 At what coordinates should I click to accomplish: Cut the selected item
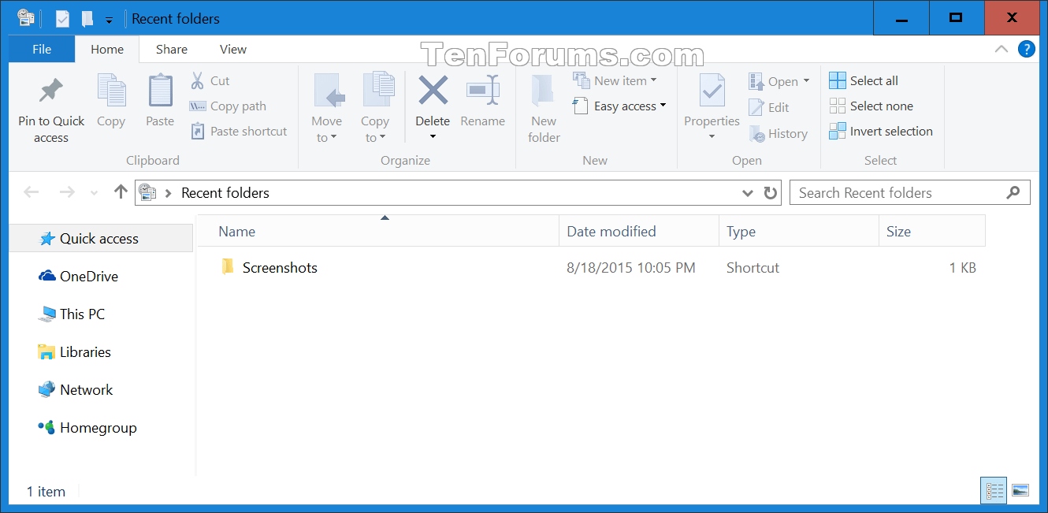(x=211, y=80)
